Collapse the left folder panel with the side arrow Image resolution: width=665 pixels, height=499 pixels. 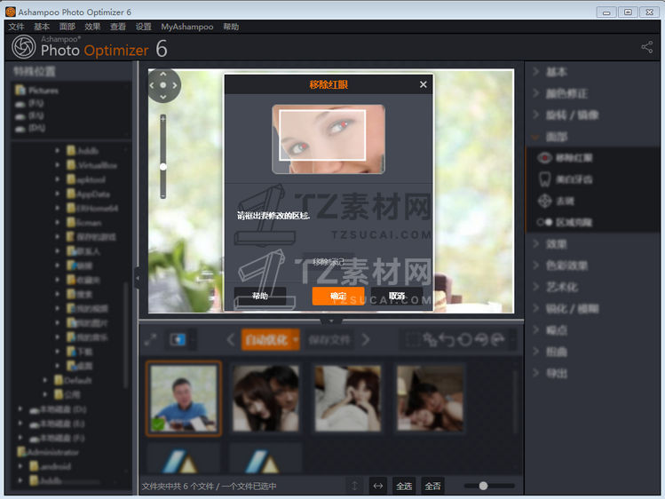click(x=137, y=278)
